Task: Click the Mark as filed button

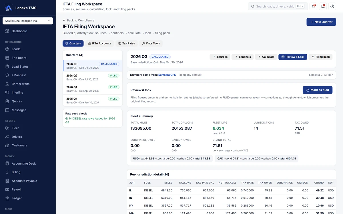Action: click(317, 90)
